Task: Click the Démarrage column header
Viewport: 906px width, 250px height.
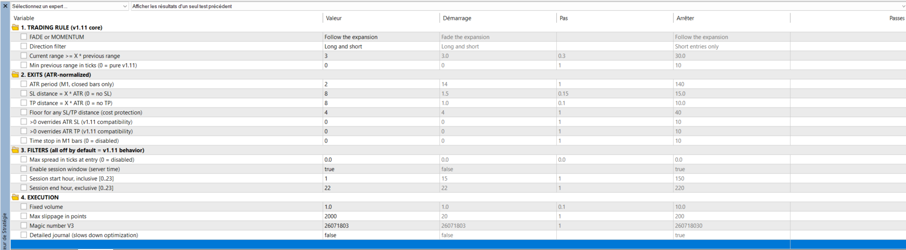Action: (x=498, y=18)
